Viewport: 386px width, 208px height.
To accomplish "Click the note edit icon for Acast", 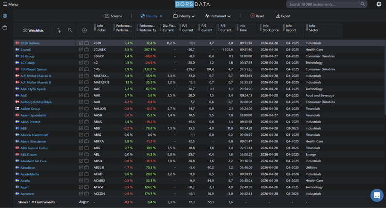I will tap(81, 187).
